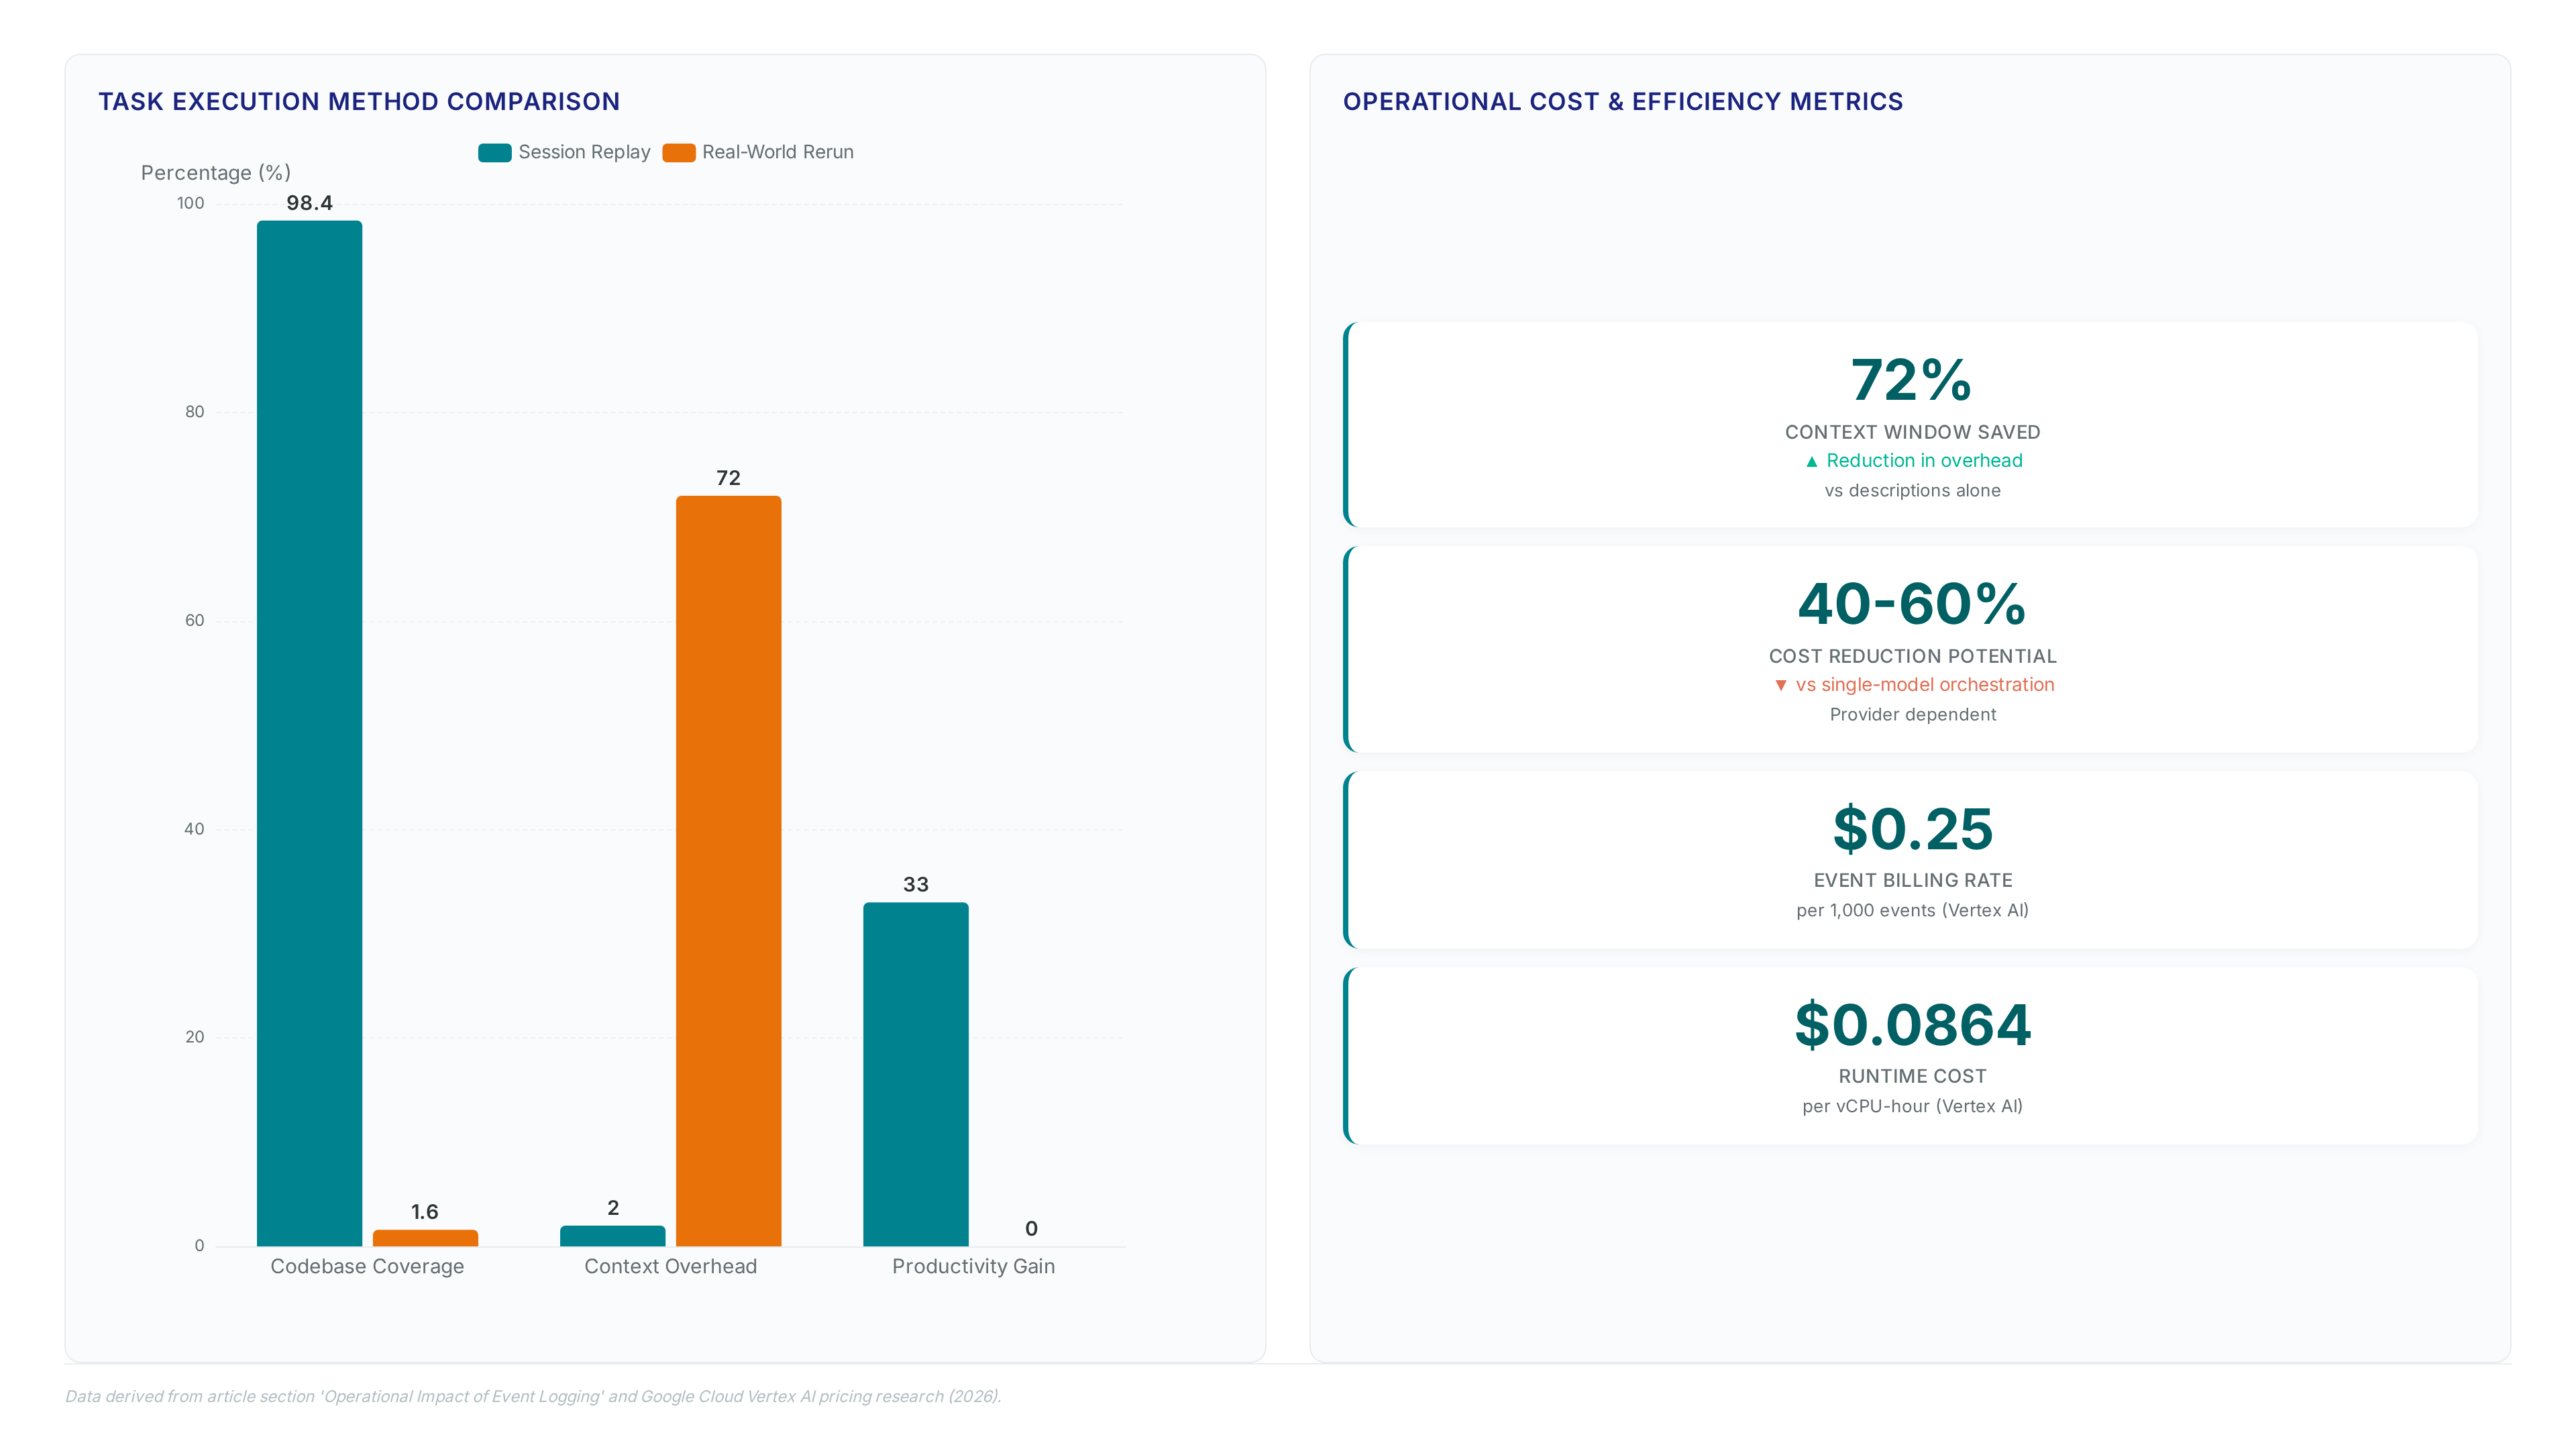This screenshot has width=2576, height=1449.
Task: Click the Provider dependent text
Action: 1912,715
